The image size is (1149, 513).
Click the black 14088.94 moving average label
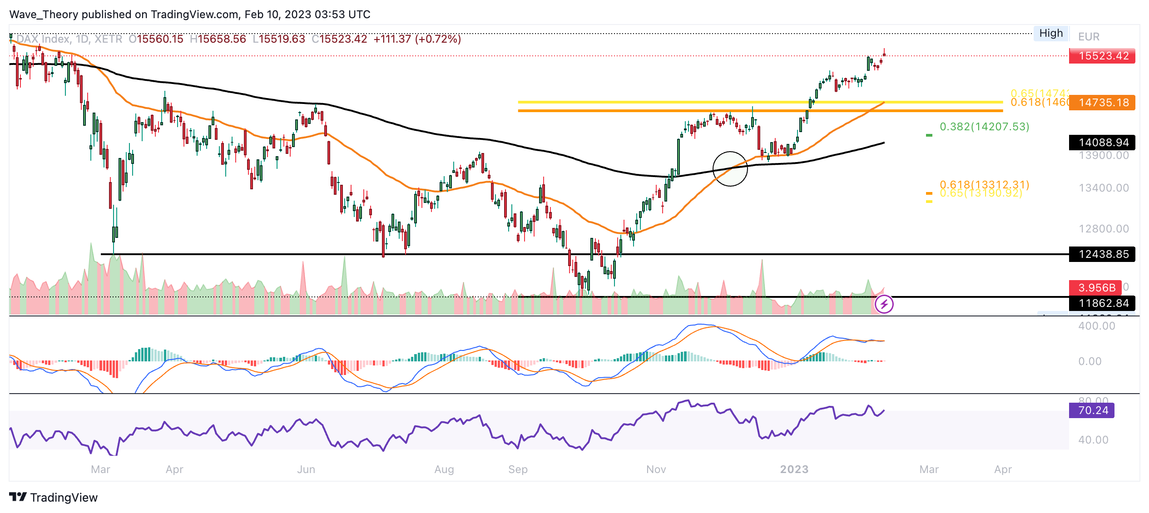point(1103,143)
